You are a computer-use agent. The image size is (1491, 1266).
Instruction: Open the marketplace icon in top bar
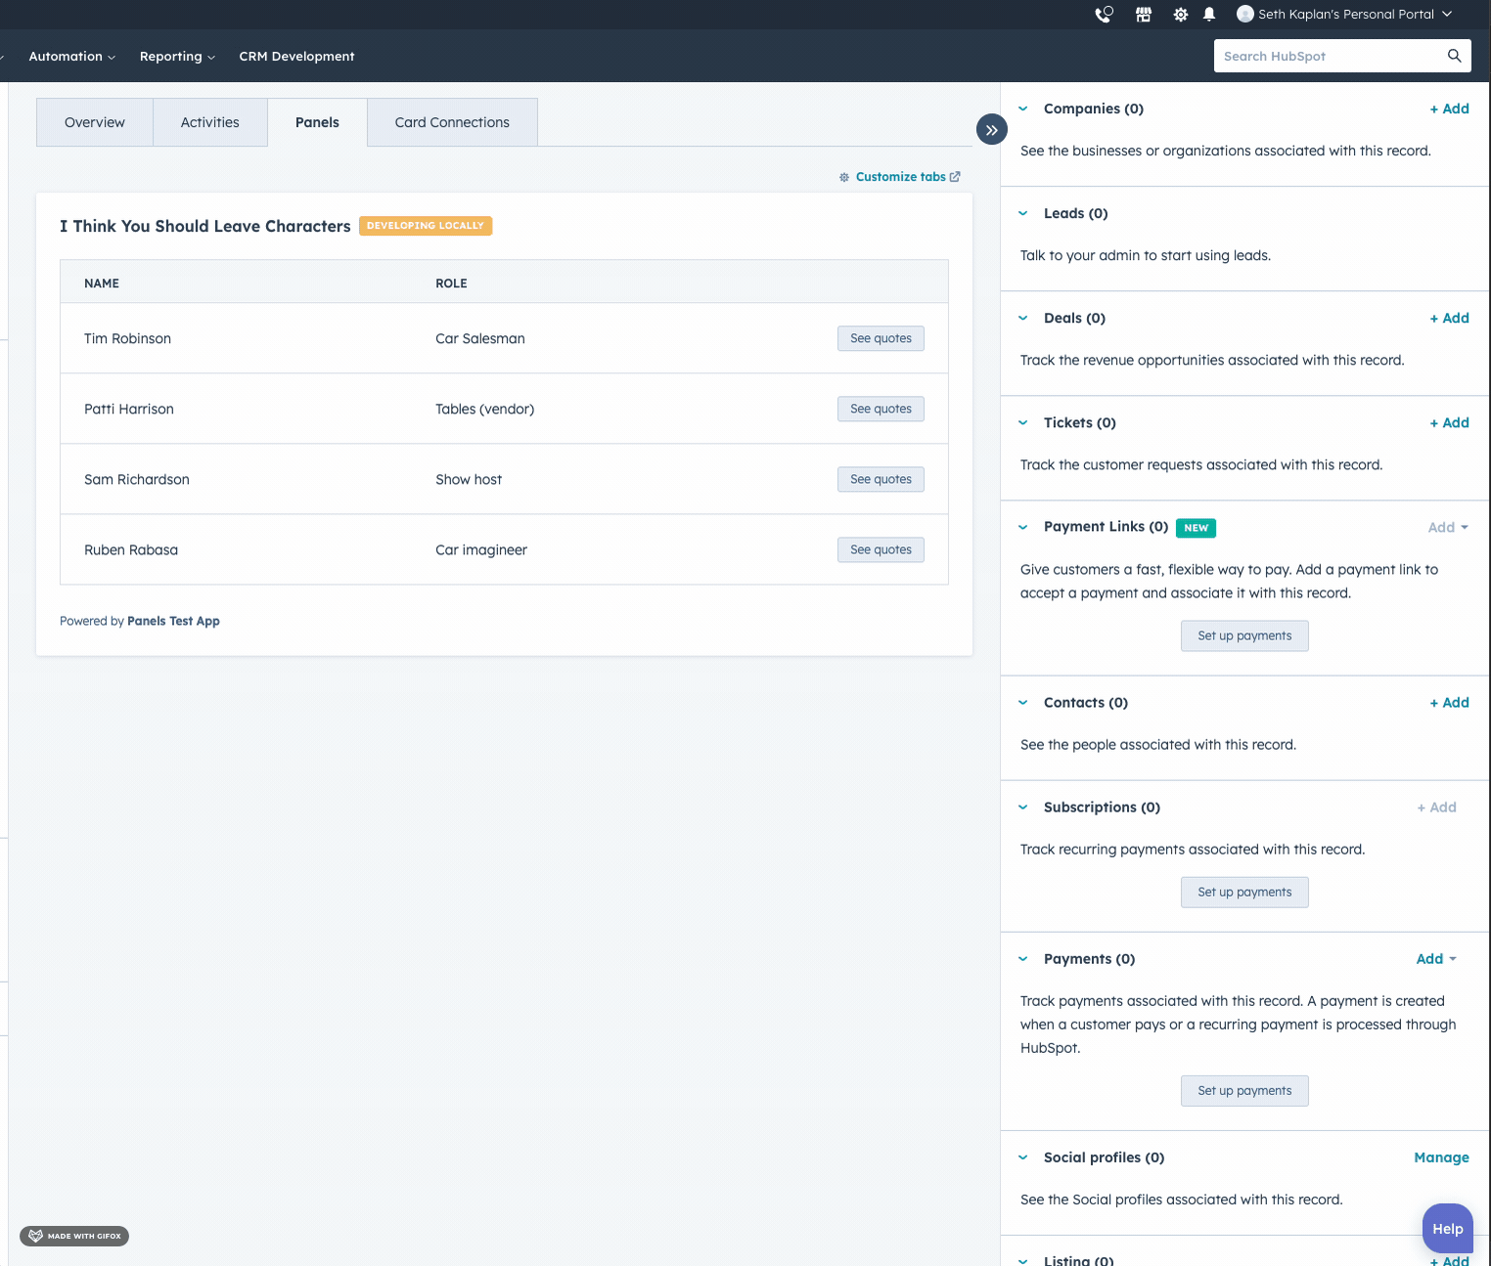(1143, 15)
